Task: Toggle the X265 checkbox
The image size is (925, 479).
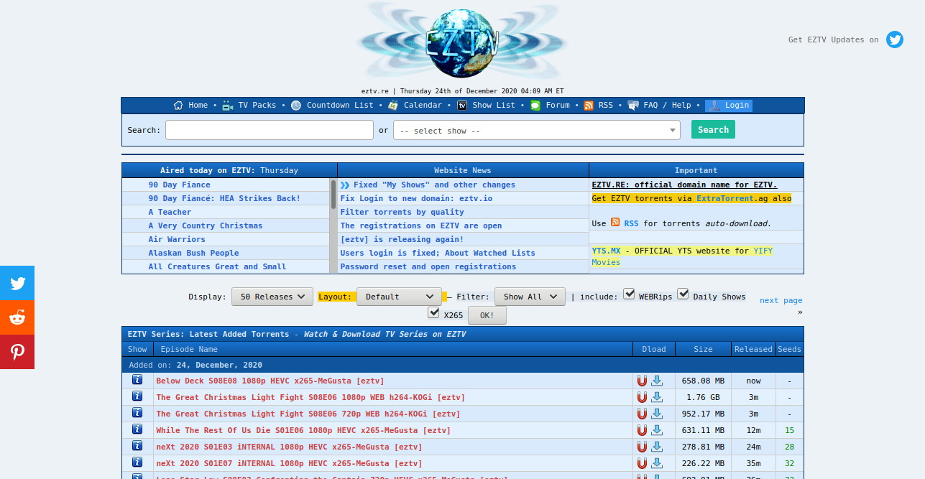Action: (x=433, y=312)
